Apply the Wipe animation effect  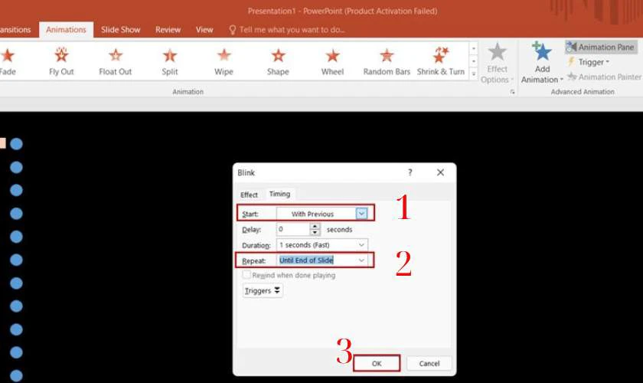click(x=224, y=61)
